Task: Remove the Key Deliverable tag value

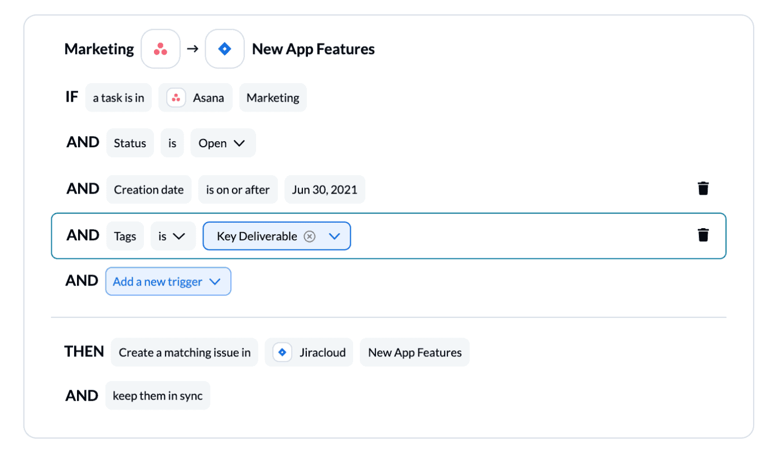Action: coord(310,237)
